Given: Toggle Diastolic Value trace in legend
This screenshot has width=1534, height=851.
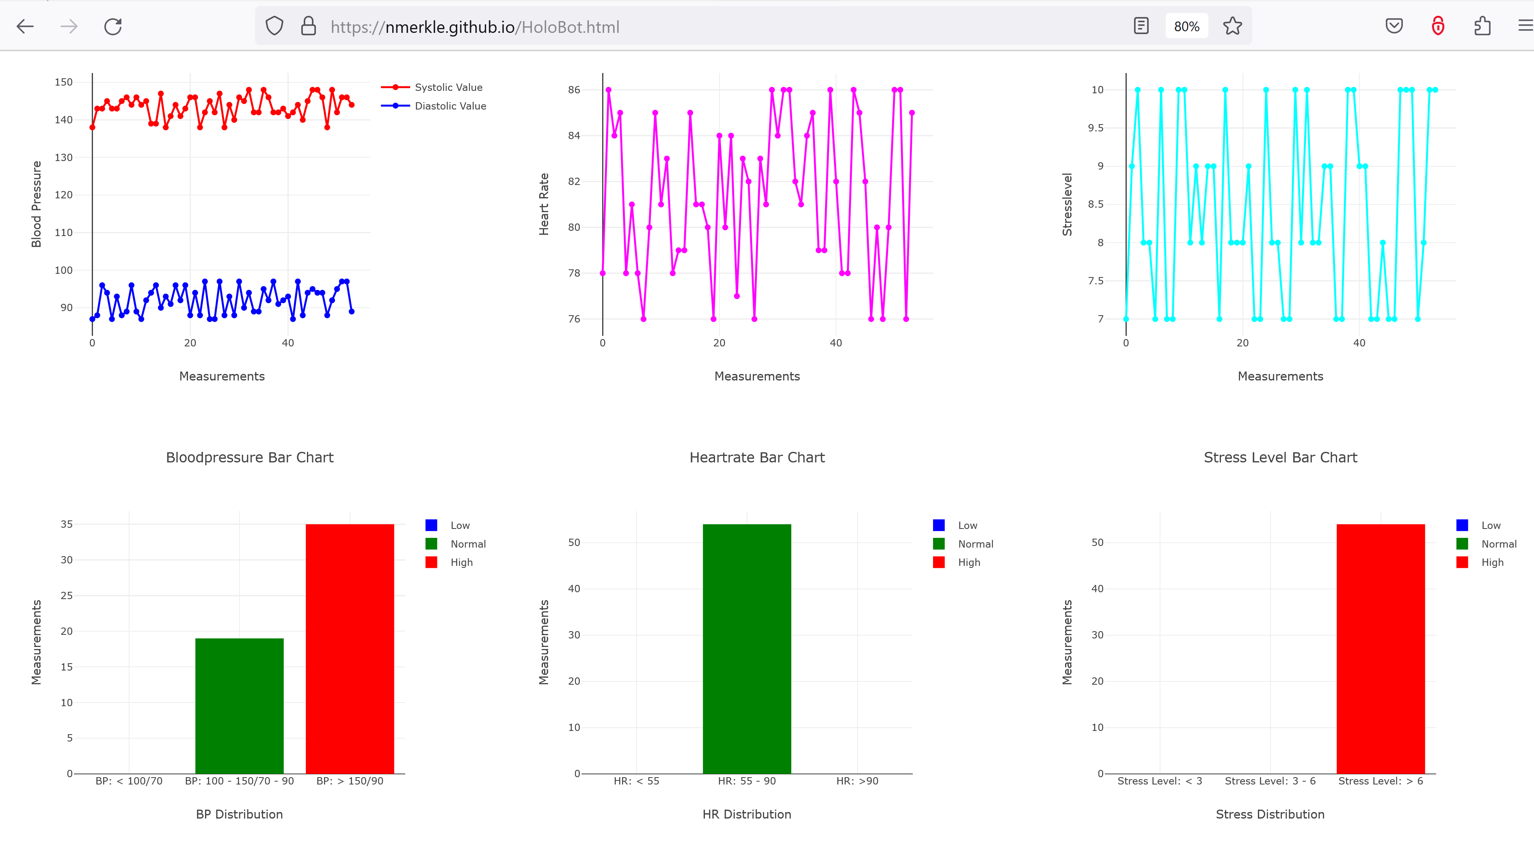Looking at the screenshot, I should 434,106.
